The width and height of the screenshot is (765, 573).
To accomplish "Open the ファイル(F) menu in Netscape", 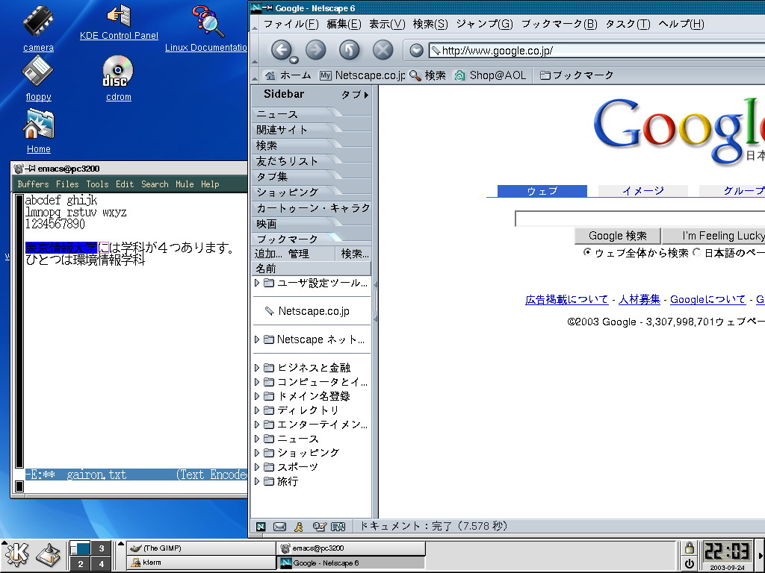I will tap(291, 24).
